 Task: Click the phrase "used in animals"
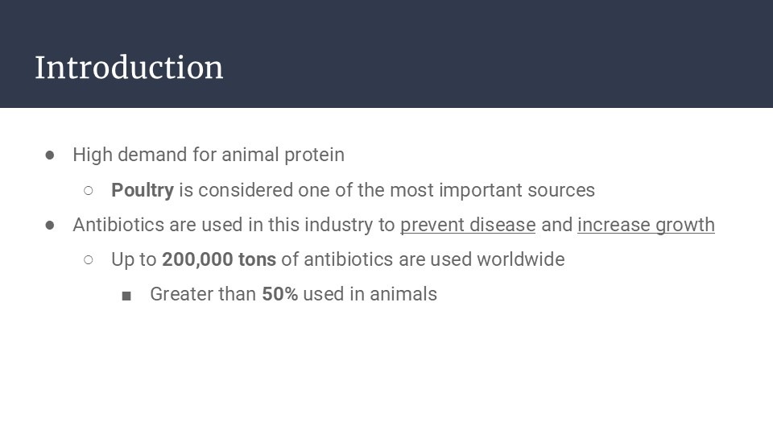370,294
